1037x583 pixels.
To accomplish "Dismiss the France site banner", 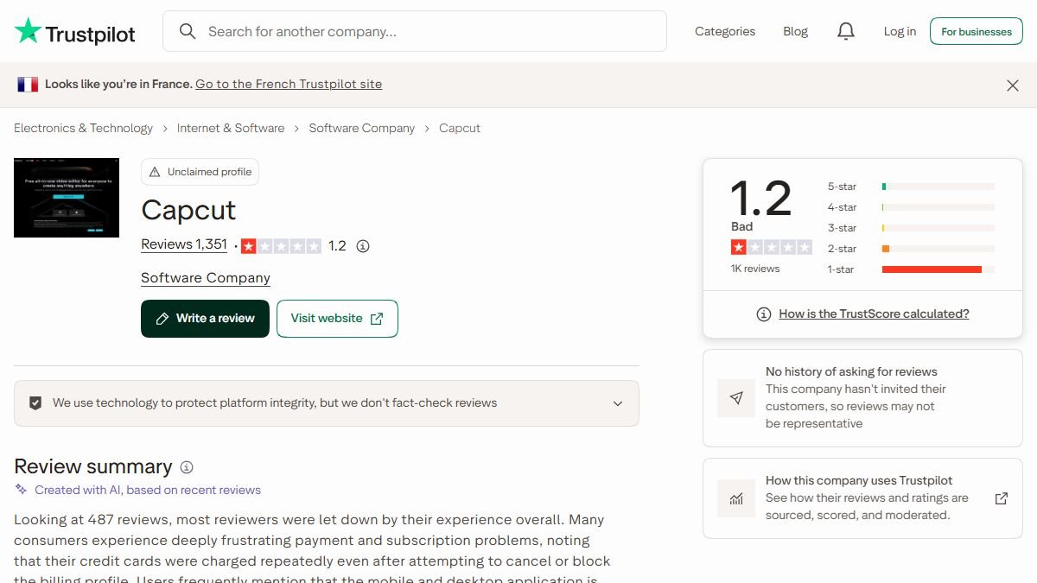I will [x=1013, y=85].
